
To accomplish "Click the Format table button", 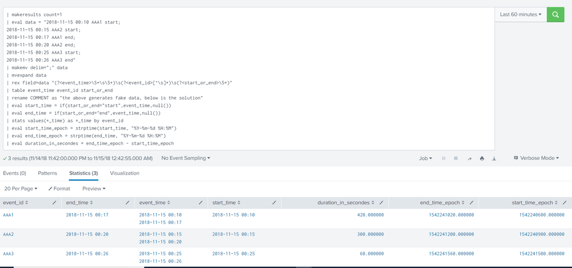I will click(59, 188).
